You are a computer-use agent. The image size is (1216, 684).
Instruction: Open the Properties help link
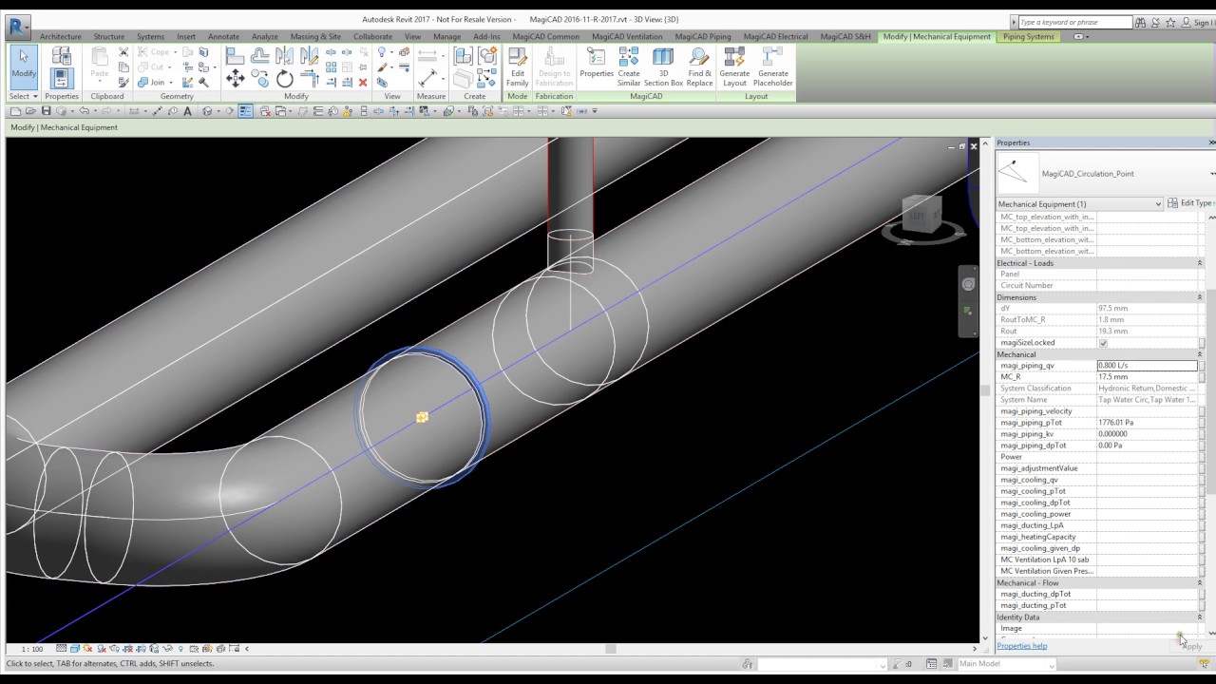pyautogui.click(x=1021, y=646)
